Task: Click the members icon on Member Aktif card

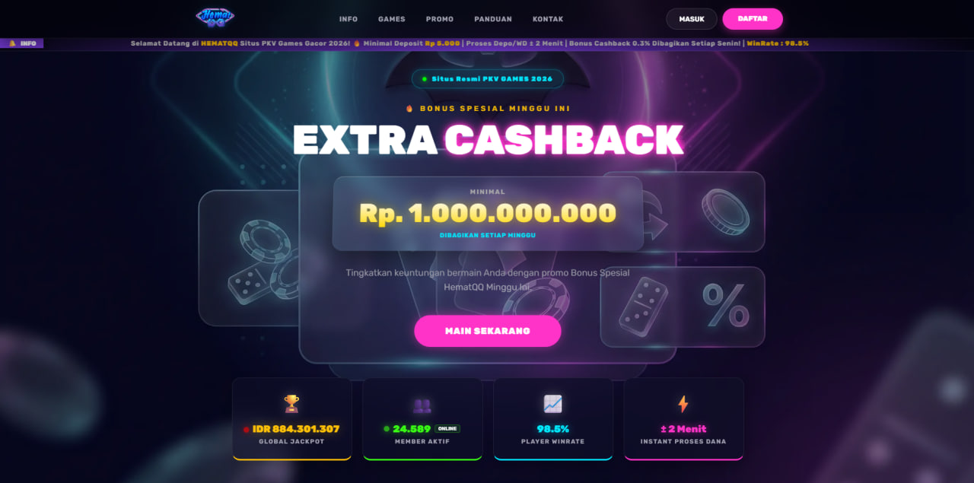Action: click(422, 405)
